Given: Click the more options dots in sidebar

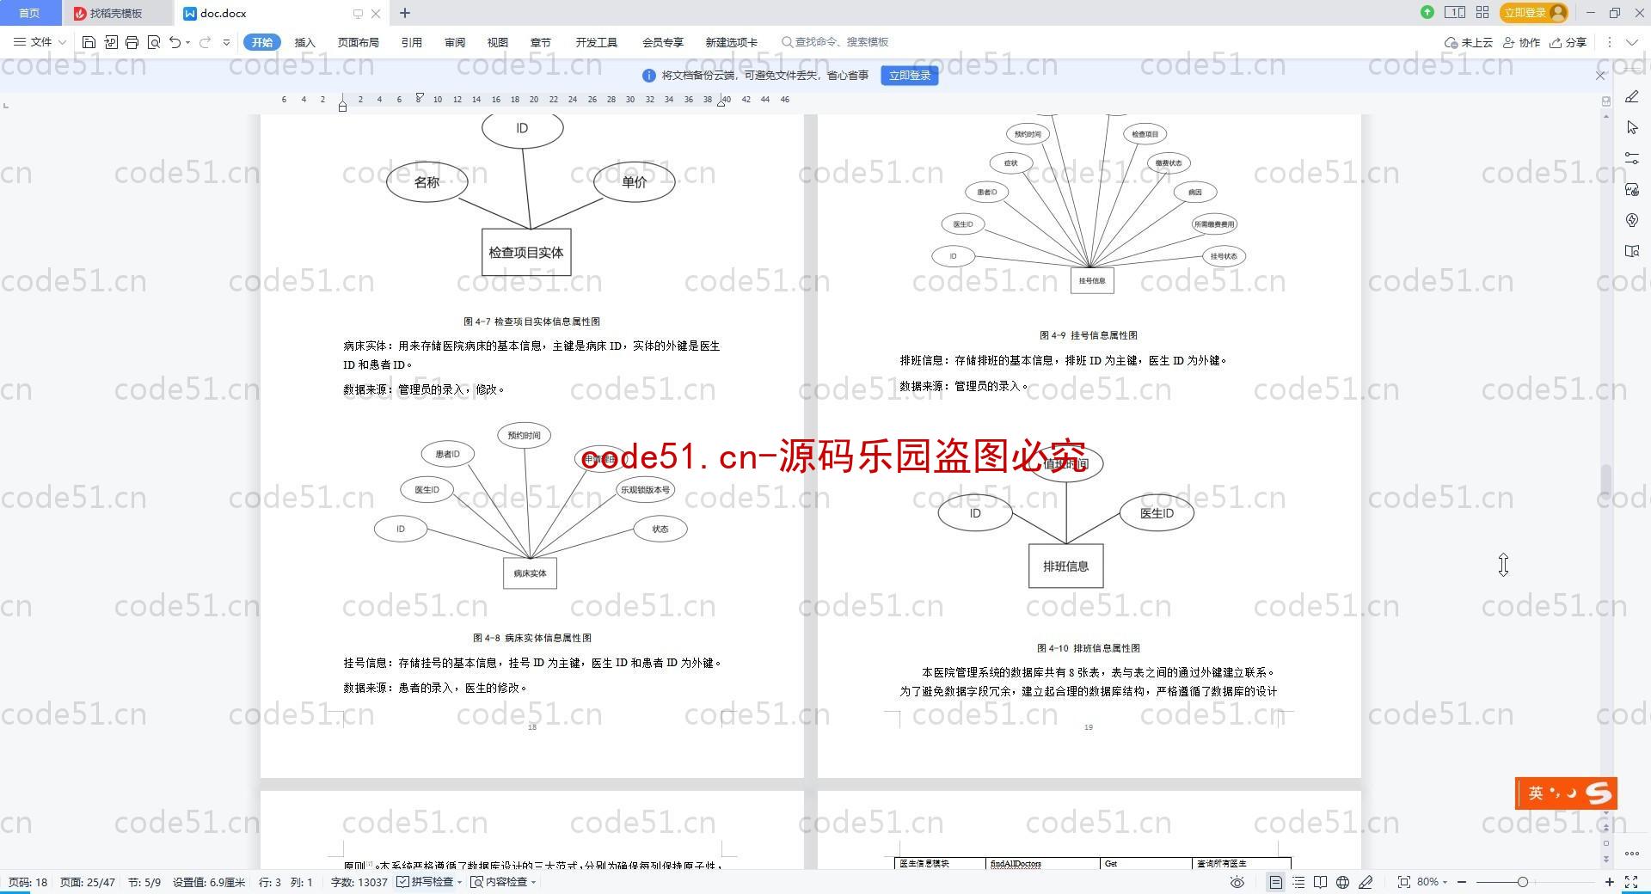Looking at the screenshot, I should click(x=1632, y=854).
